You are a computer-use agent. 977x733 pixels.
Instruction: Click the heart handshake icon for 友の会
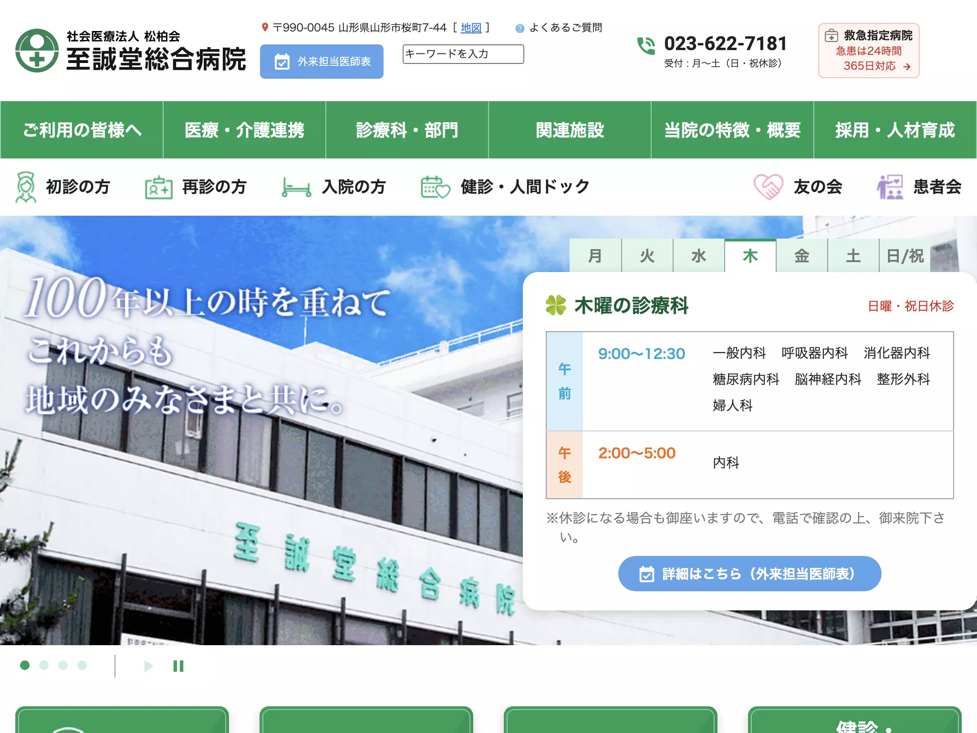coord(768,187)
